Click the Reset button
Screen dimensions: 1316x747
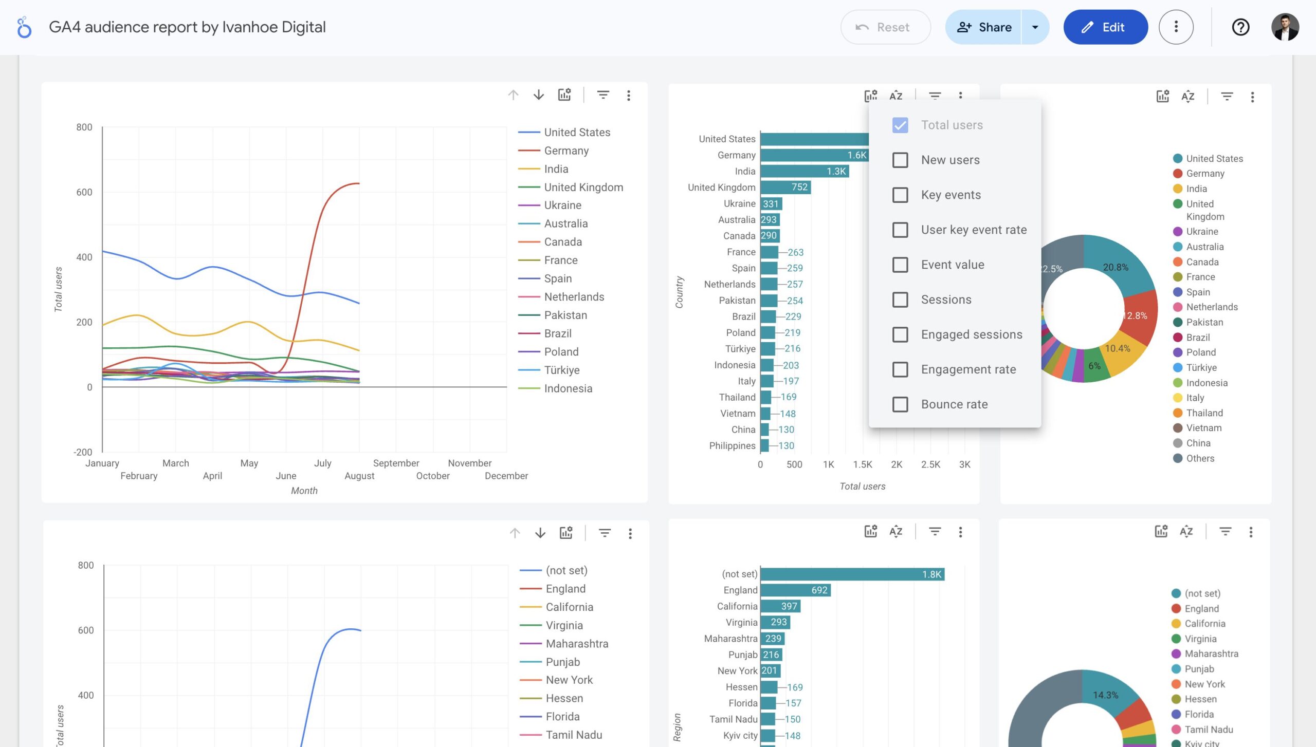[x=885, y=27]
